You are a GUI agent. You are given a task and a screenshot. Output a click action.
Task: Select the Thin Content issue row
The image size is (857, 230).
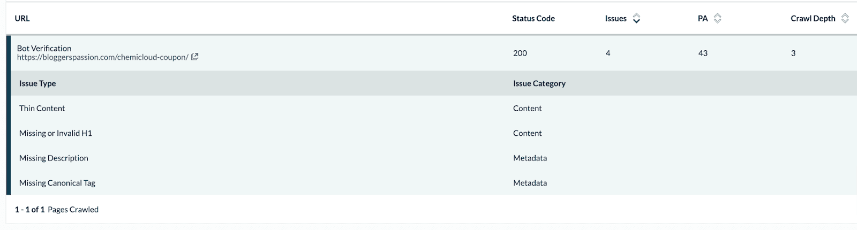pyautogui.click(x=42, y=108)
